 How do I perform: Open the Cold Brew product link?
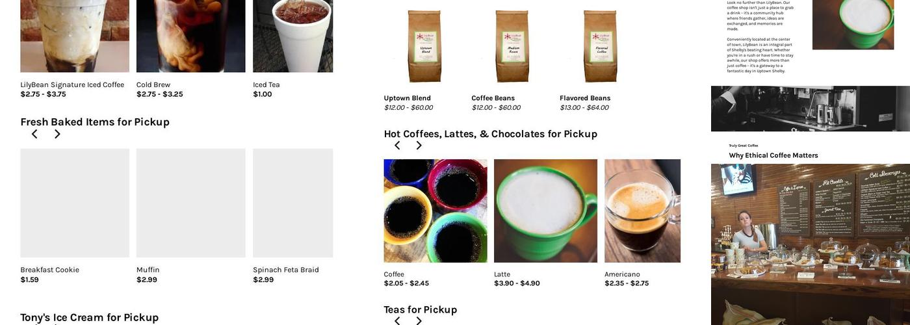click(x=153, y=84)
